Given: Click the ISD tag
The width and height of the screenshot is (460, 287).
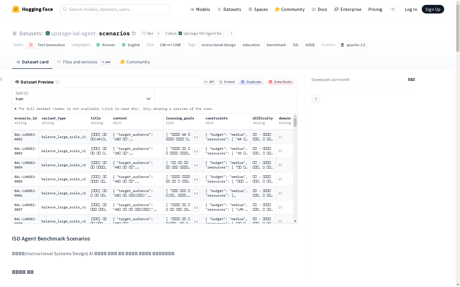Looking at the screenshot, I should pos(296,45).
